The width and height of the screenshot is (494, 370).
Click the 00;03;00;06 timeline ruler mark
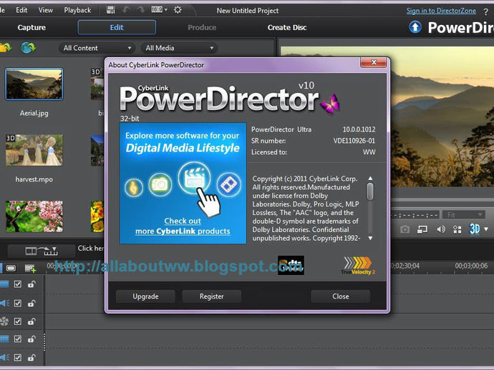coord(471,266)
